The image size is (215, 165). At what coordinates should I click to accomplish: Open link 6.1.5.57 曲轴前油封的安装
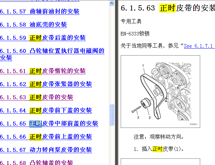point(40,12)
